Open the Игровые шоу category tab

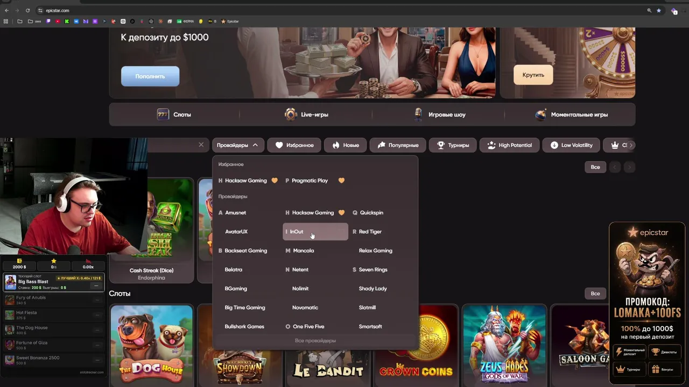439,114
